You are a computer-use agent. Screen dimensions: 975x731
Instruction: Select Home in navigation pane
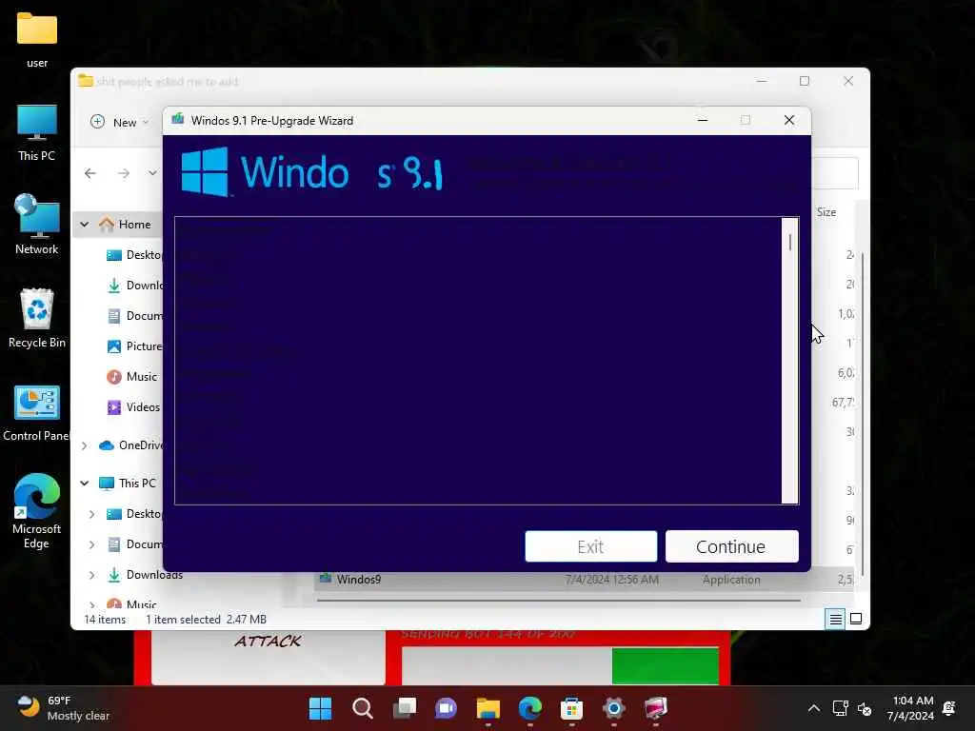[x=134, y=225]
